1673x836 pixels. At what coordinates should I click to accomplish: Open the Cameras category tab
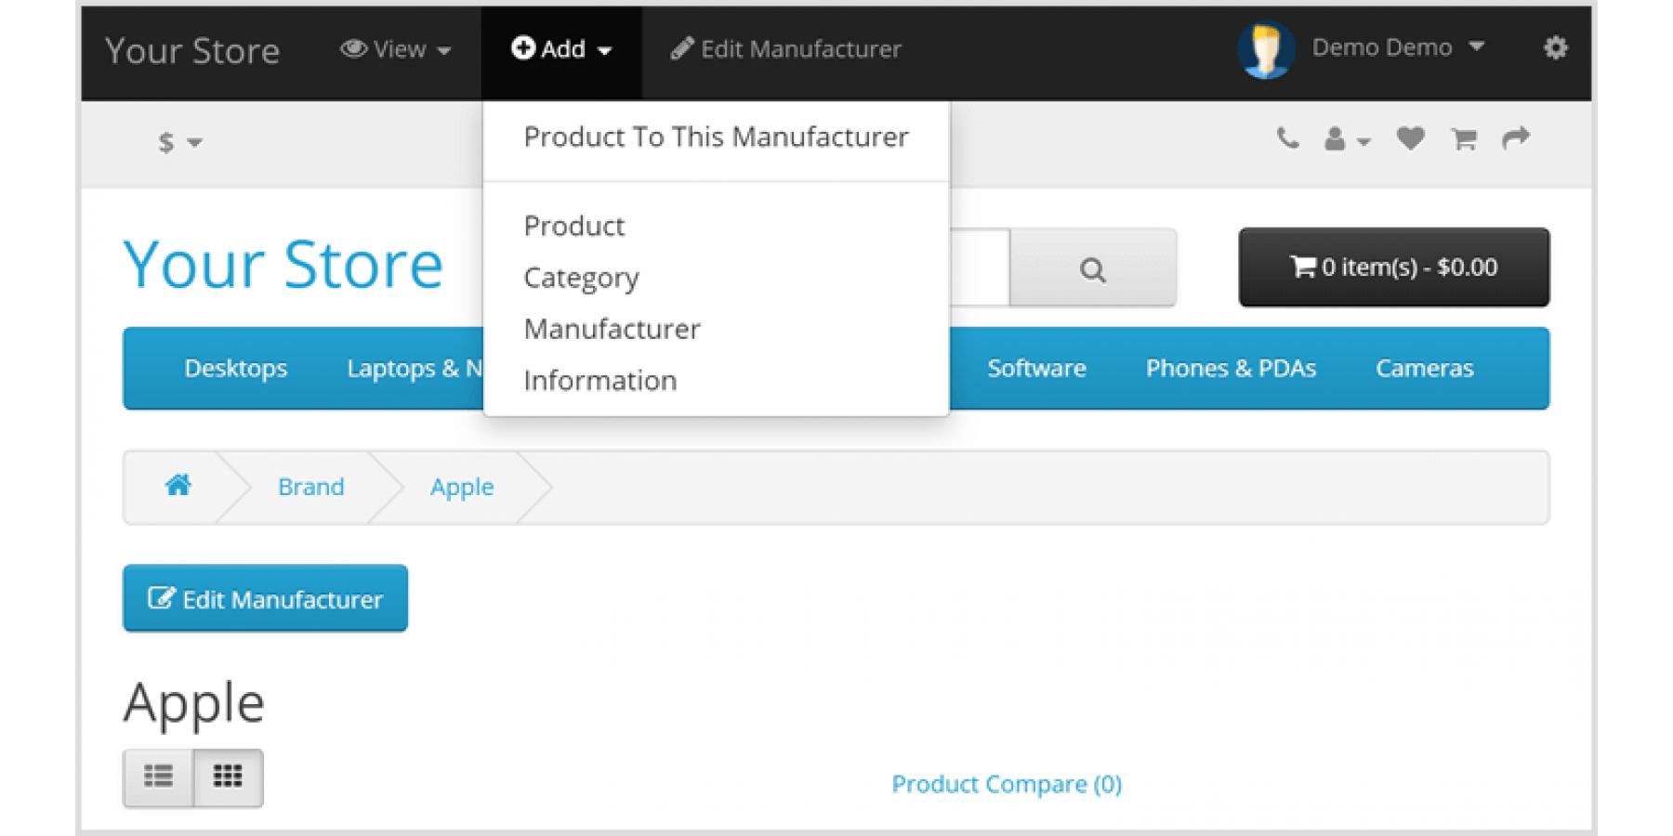tap(1424, 369)
